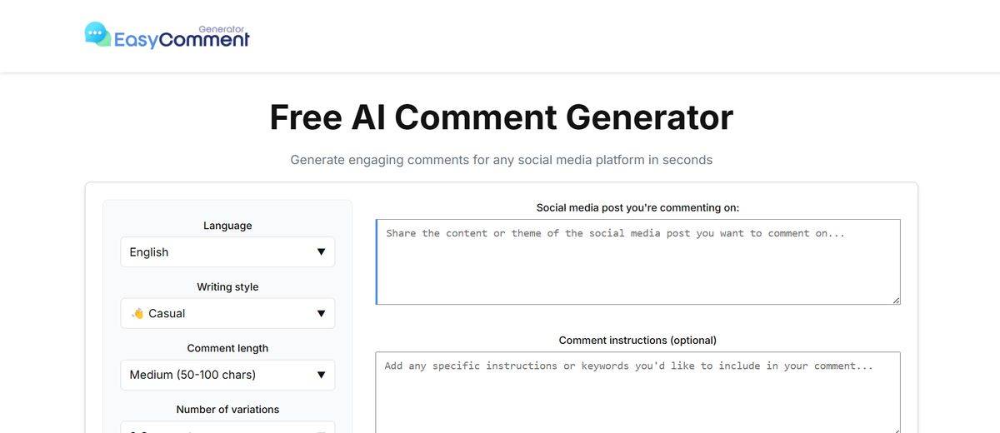
Task: Click the arrow icon beside Casual
Action: click(321, 314)
